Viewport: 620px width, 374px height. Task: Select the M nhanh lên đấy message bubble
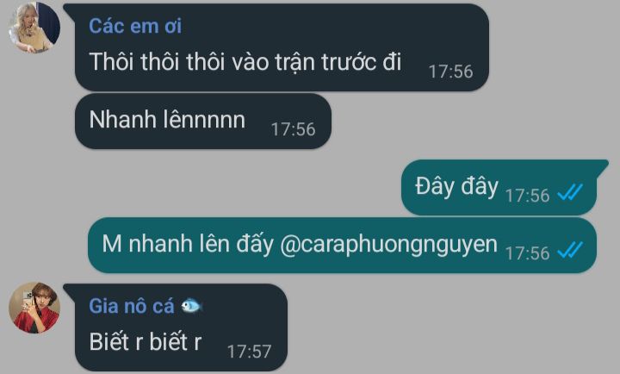click(342, 245)
